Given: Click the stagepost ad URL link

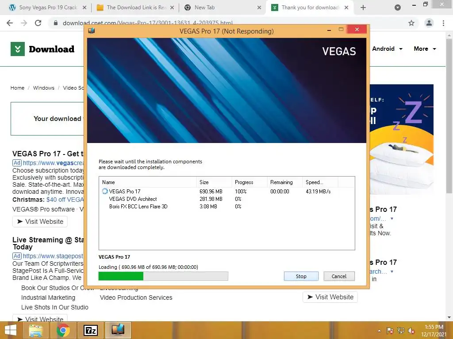Looking at the screenshot, I should click(x=53, y=256).
